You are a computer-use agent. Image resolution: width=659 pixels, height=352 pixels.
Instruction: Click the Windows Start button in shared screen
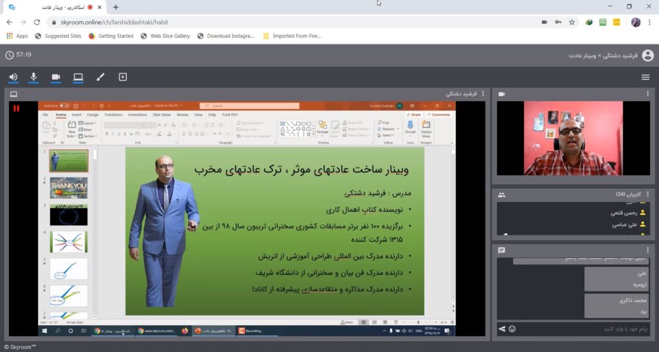point(44,331)
